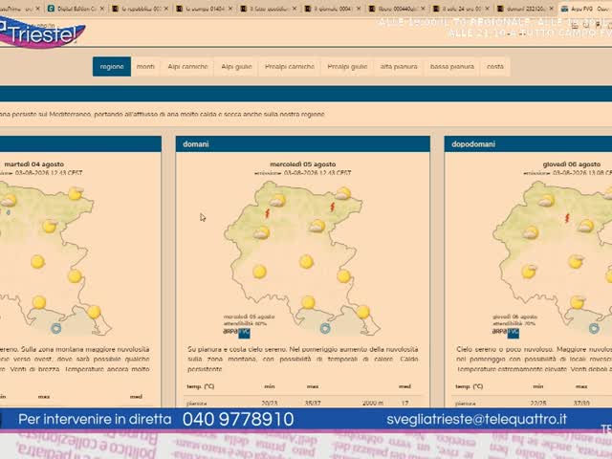Click the Trieste sun icon on domani map
612x459 pixels.
[363, 312]
